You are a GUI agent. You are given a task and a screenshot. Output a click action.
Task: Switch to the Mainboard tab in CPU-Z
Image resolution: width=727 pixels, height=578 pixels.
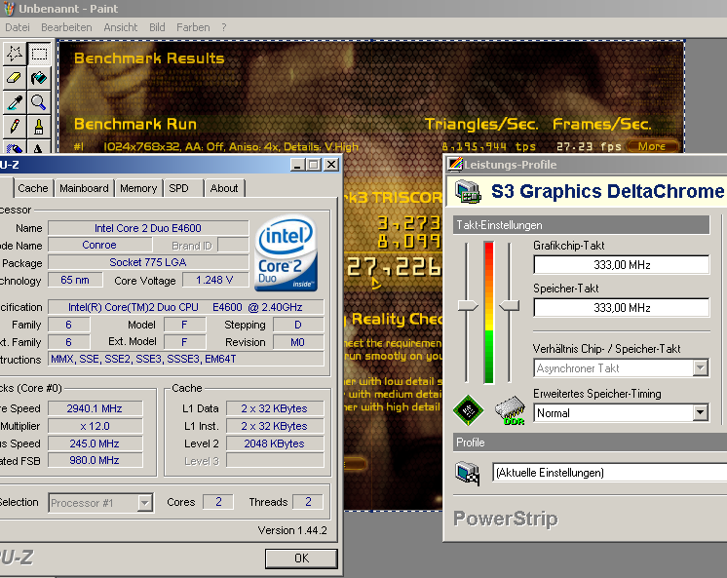[x=84, y=188]
